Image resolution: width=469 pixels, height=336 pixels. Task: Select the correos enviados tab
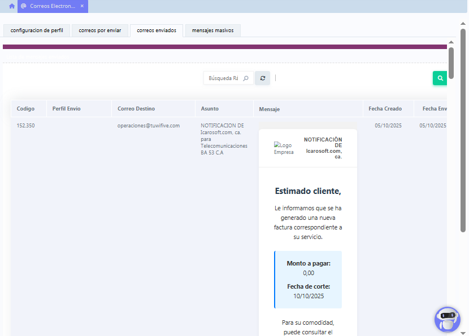tap(157, 30)
